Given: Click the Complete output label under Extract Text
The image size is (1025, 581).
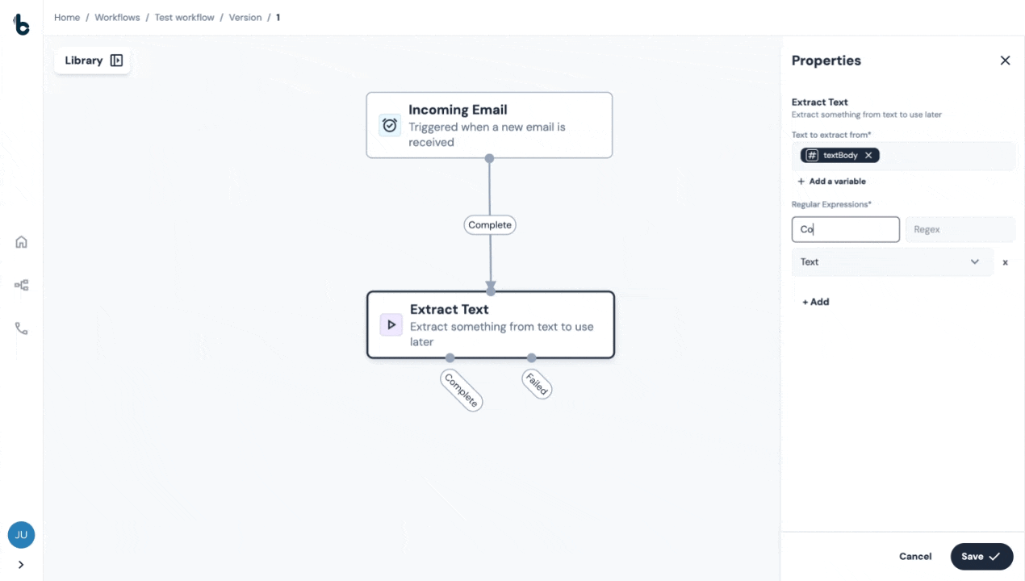Looking at the screenshot, I should click(461, 390).
